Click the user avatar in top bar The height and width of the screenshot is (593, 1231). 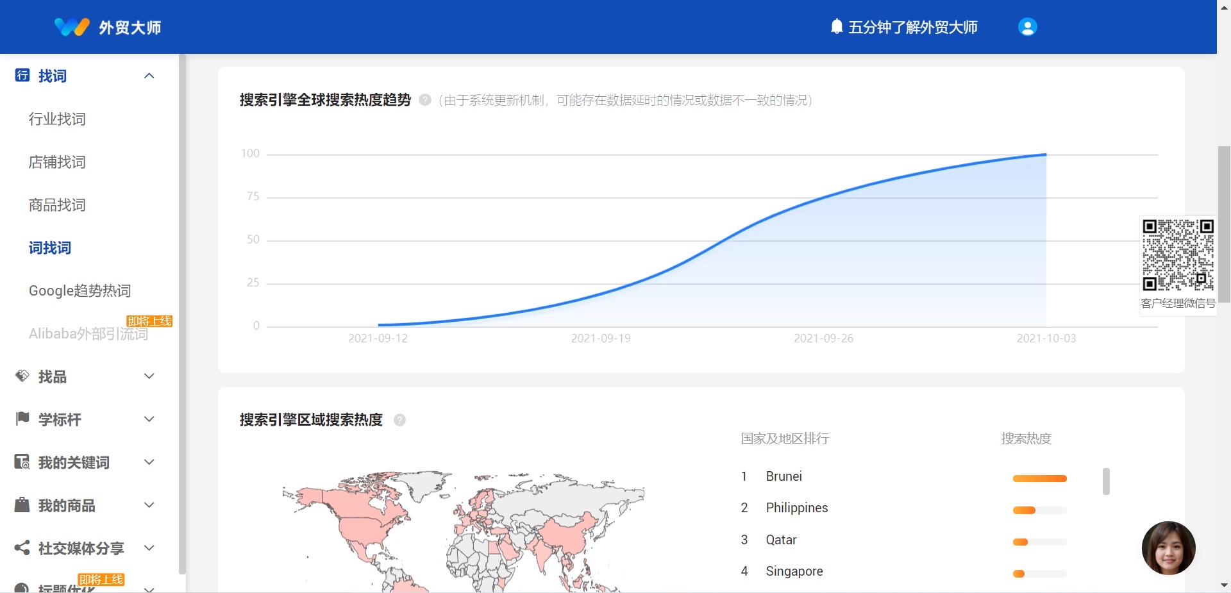[x=1026, y=27]
